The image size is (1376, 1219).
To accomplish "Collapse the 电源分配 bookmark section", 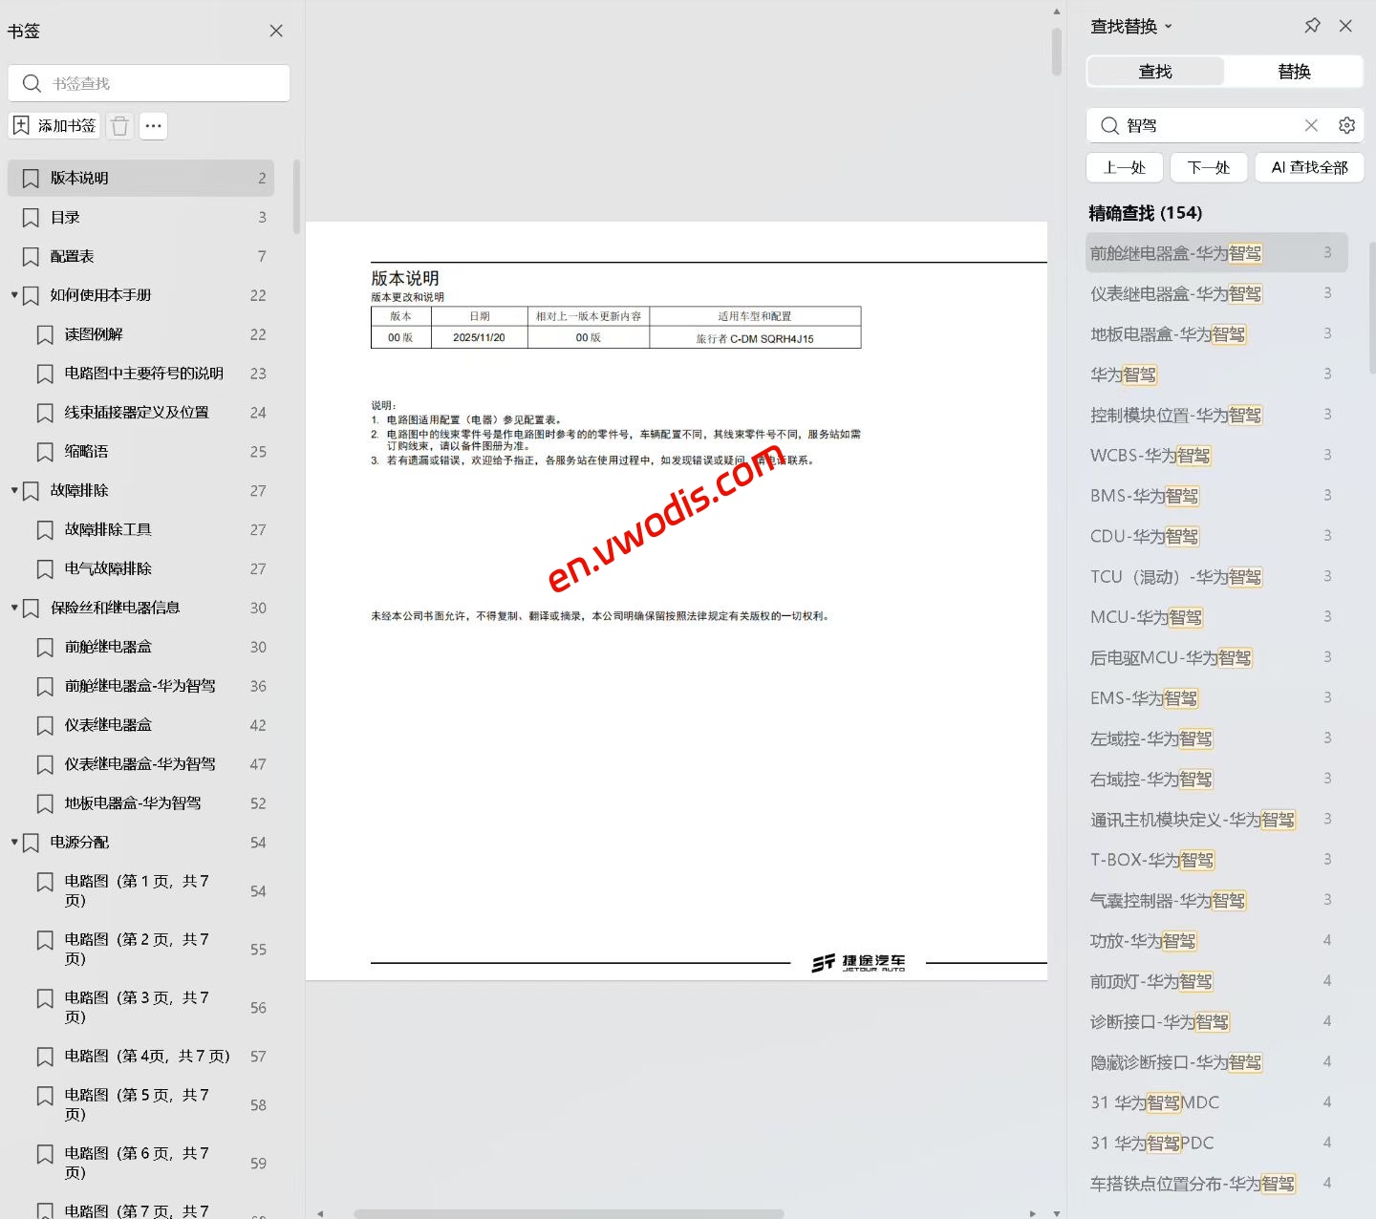I will click(12, 842).
